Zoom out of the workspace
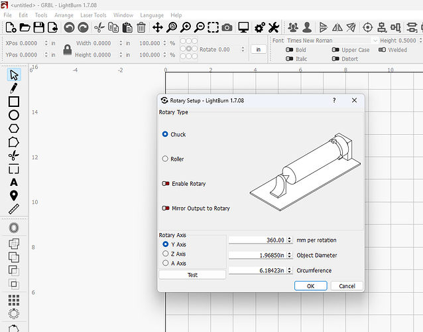 200,27
